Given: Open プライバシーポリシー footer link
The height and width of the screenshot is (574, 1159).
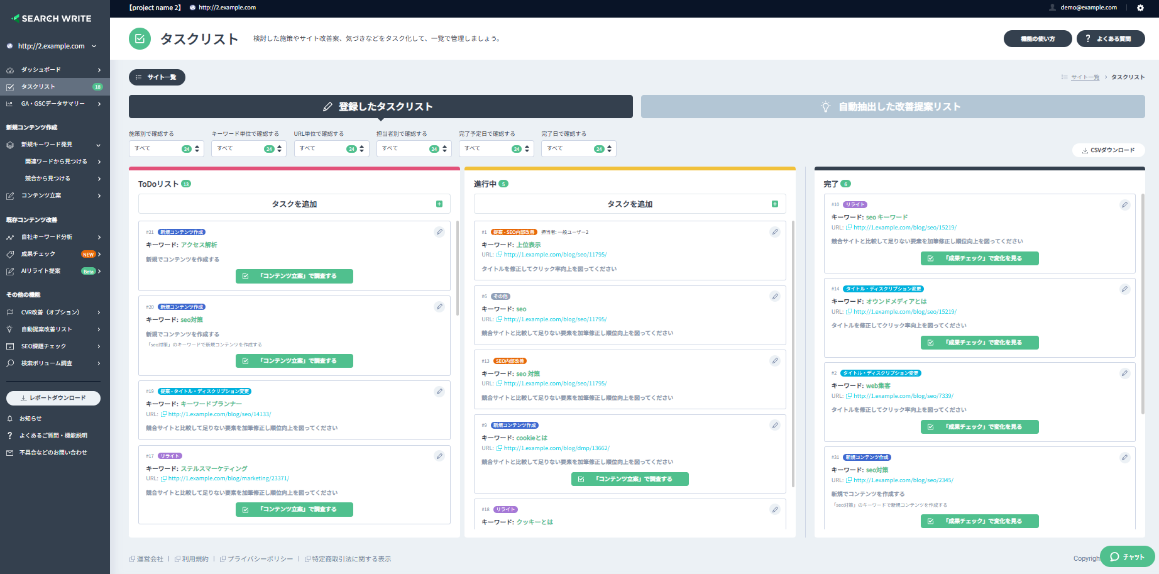Looking at the screenshot, I should point(260,559).
